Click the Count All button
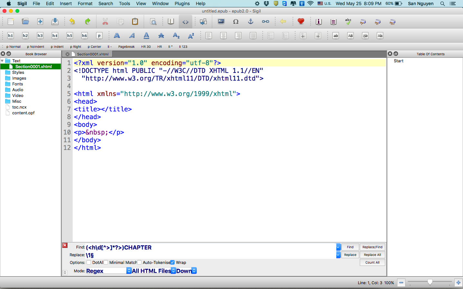463x289 pixels. coord(372,262)
